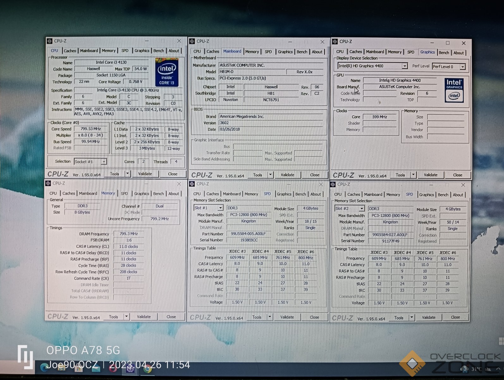
Task: Click the CPU-Z title icon in the Slot #1 SPD window
Action: point(192,184)
